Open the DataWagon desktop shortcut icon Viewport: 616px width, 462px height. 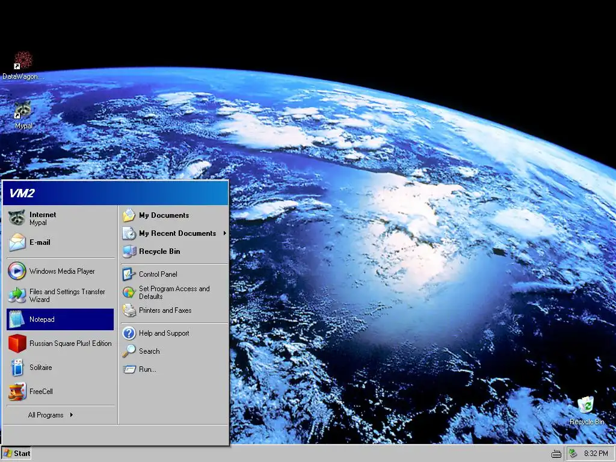[x=23, y=60]
